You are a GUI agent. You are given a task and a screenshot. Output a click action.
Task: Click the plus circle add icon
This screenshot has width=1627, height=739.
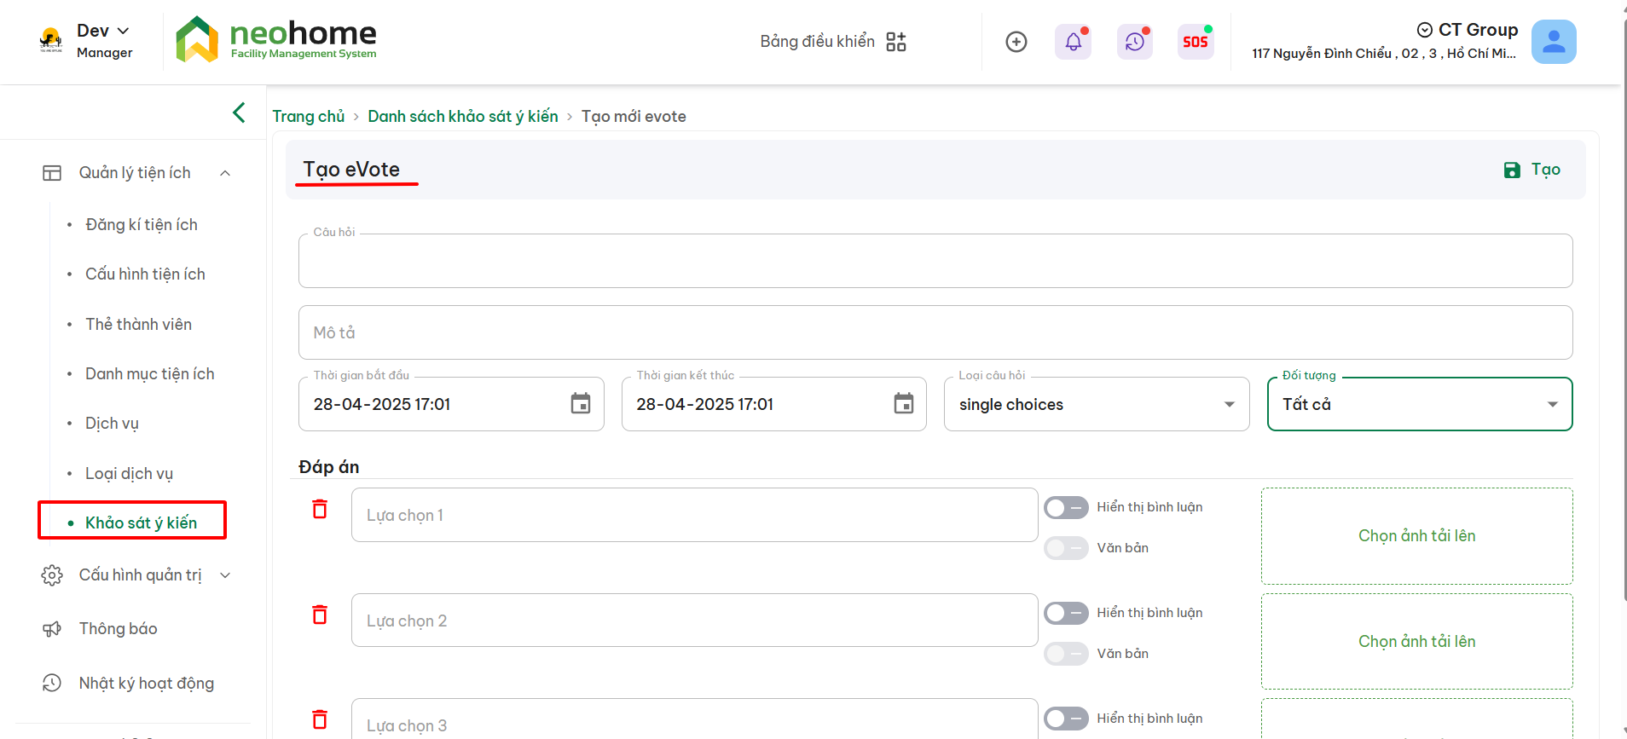[x=1016, y=42]
